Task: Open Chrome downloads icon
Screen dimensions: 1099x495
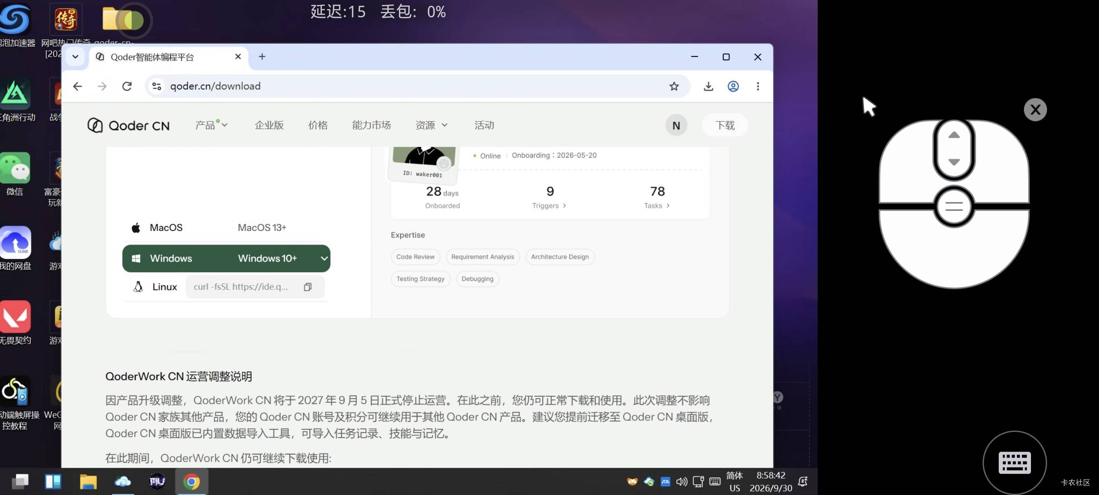Action: pos(708,86)
